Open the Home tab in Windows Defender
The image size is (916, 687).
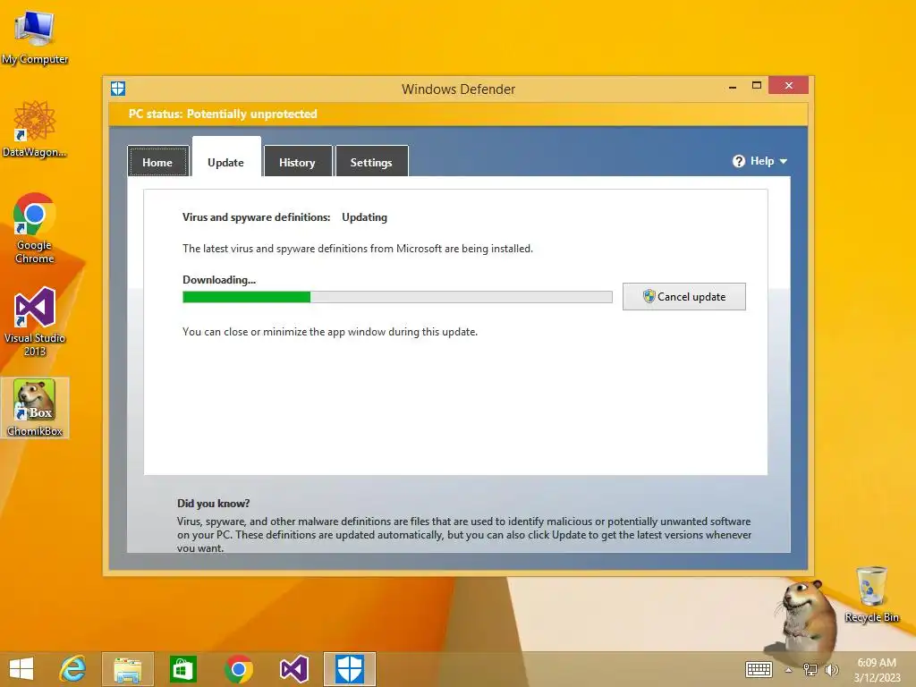157,162
